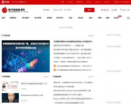The width and height of the screenshot is (131, 104).
Task: Open the 华为WATCH GT video headline
Action: coord(75,70)
